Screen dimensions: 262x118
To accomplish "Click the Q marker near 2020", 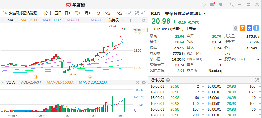I will tap(36, 77).
